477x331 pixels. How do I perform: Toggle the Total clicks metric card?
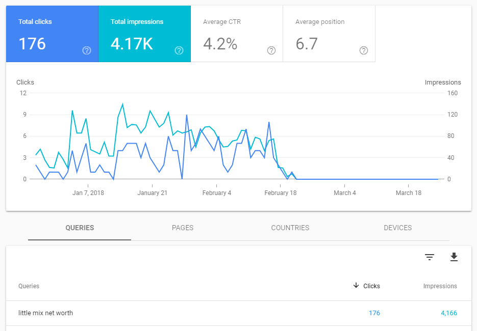coord(52,34)
